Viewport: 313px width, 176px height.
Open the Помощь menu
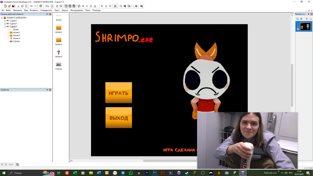[96, 10]
